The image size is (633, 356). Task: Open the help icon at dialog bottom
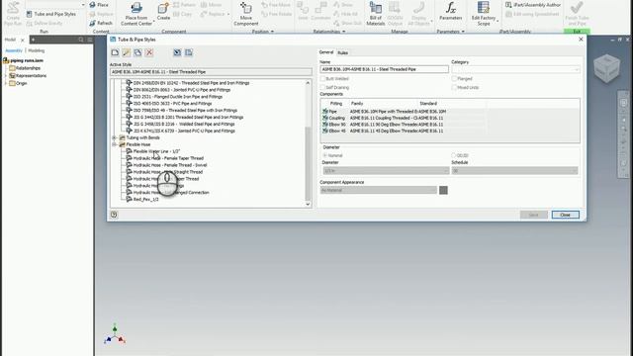pos(114,215)
